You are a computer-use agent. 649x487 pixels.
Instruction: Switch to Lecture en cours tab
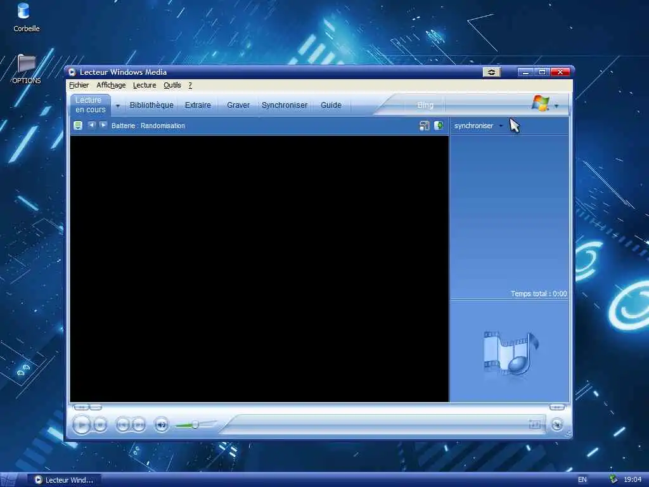[91, 105]
